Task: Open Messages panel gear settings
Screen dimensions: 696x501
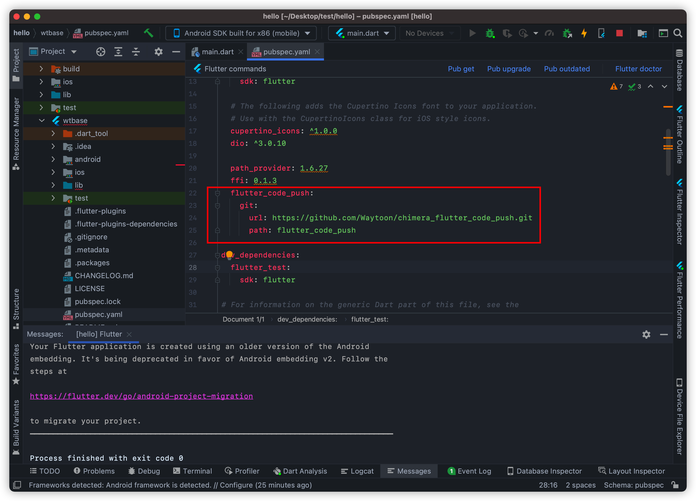Action: tap(646, 334)
